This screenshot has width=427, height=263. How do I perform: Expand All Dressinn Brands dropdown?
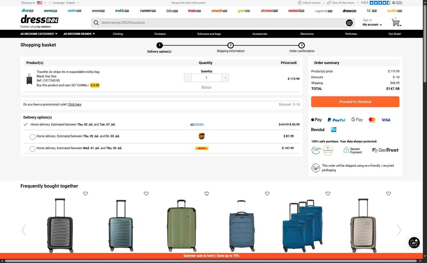coord(79,34)
